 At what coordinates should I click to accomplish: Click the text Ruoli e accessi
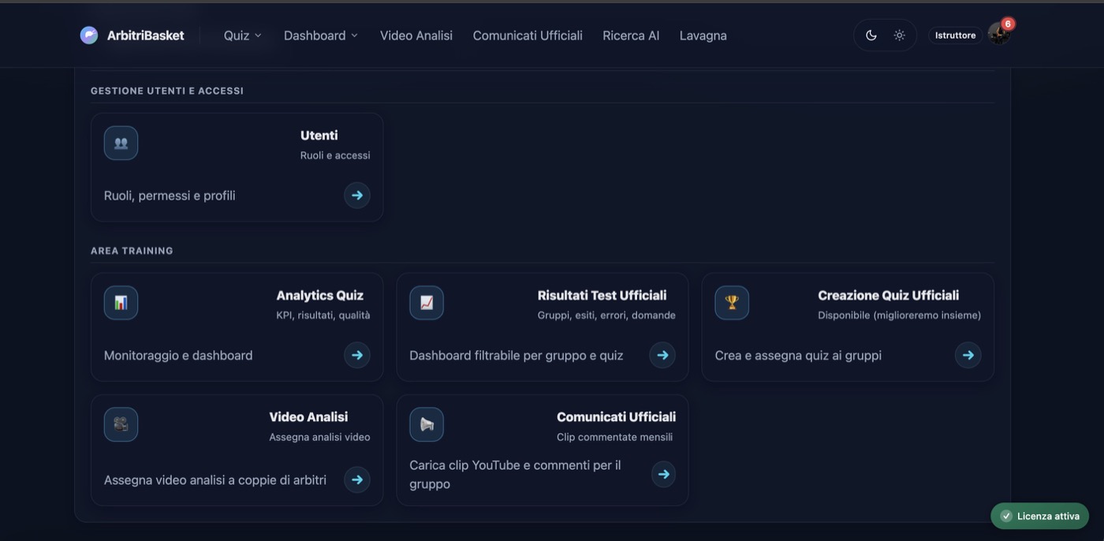335,155
